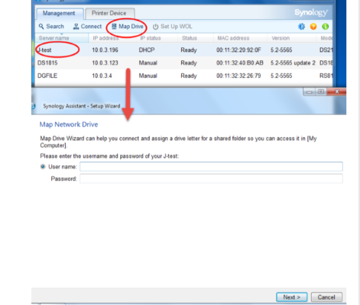Select the DS1815 server row
Screen dimensions: 360x305
183,63
